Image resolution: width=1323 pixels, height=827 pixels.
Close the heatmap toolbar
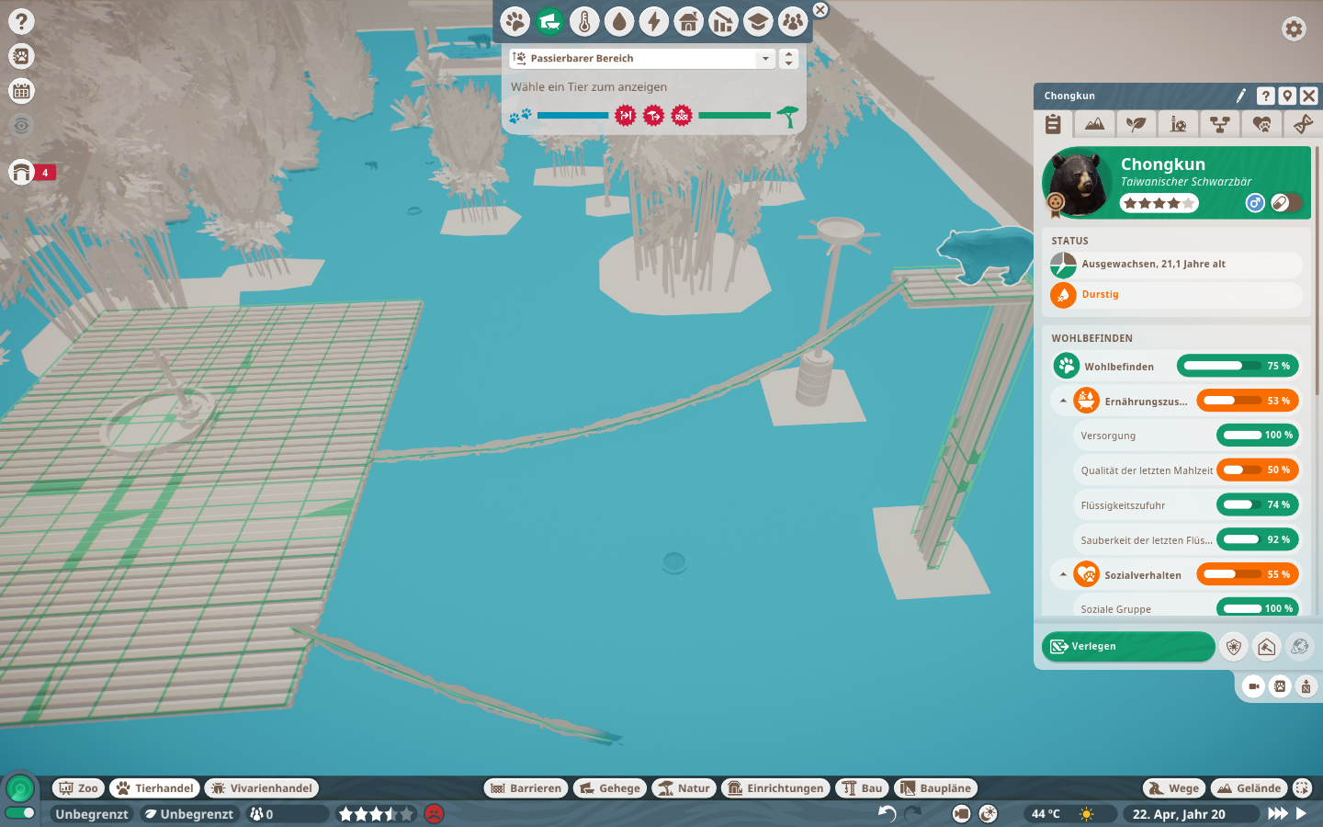(x=820, y=10)
